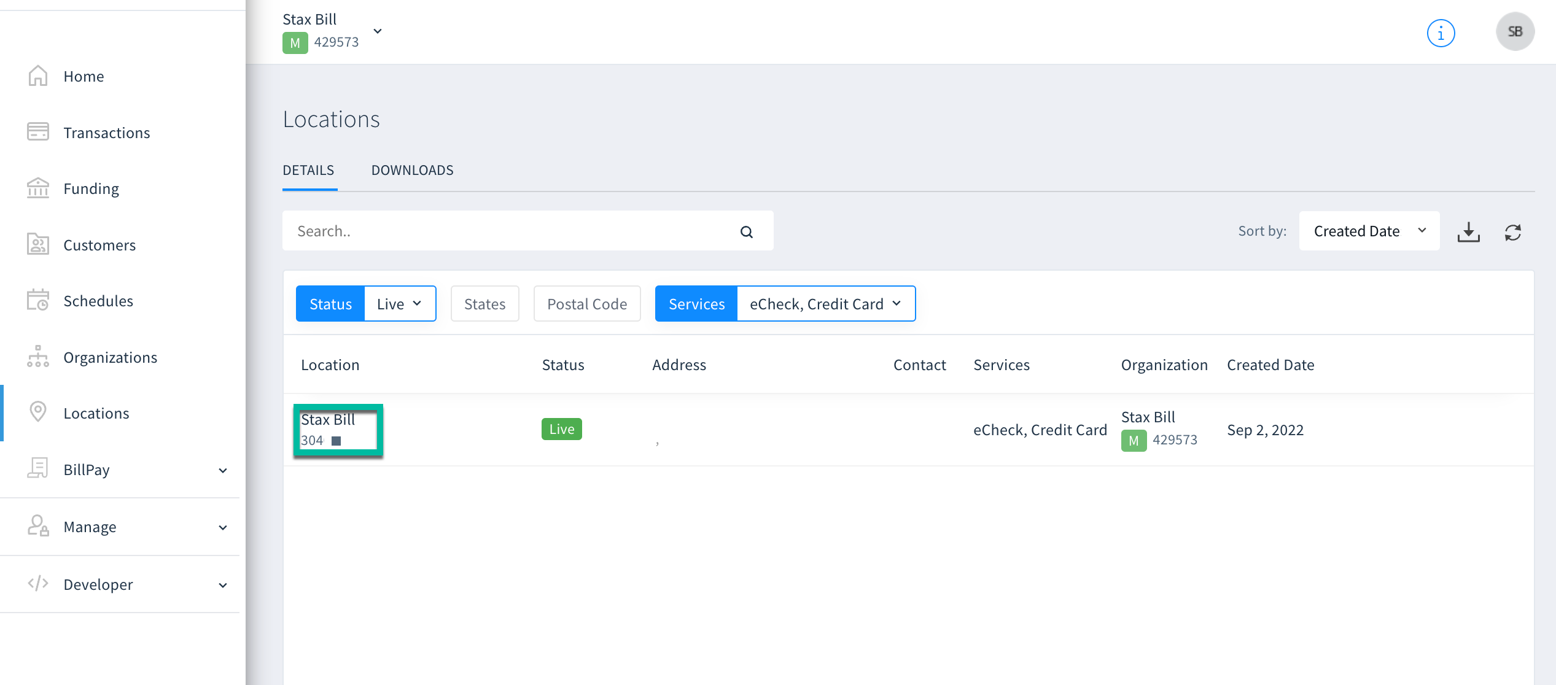Viewport: 1556px width, 685px height.
Task: Click the search magnifier icon
Action: pos(747,232)
